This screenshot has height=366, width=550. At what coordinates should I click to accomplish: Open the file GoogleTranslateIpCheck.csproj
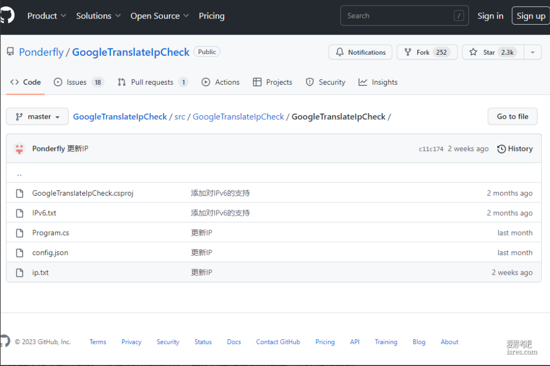click(83, 194)
